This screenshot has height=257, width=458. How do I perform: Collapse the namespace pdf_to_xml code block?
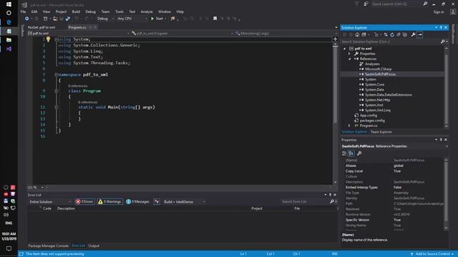coord(56,74)
